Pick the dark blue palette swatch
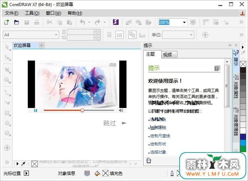The image size is (248, 181). click(x=243, y=137)
